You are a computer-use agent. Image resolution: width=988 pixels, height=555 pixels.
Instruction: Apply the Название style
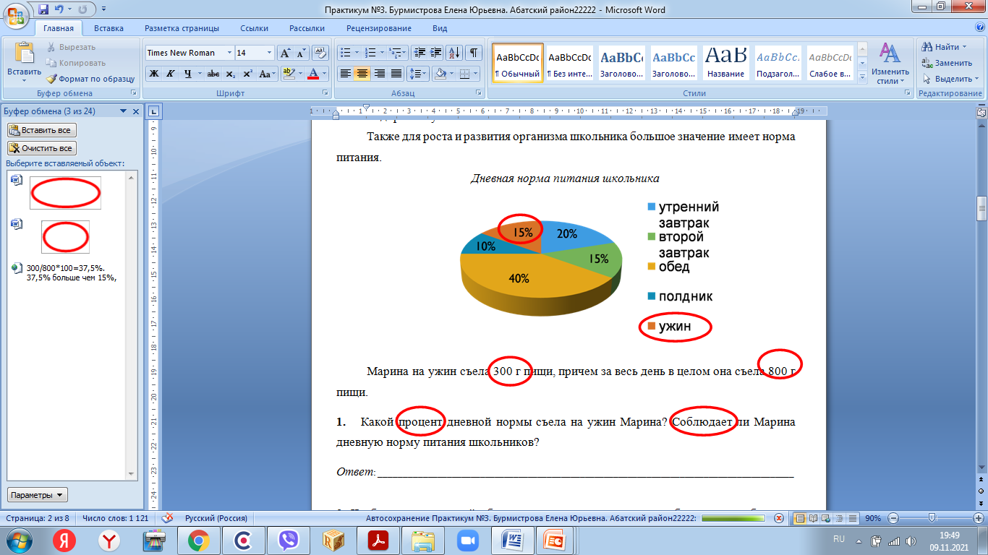point(726,63)
